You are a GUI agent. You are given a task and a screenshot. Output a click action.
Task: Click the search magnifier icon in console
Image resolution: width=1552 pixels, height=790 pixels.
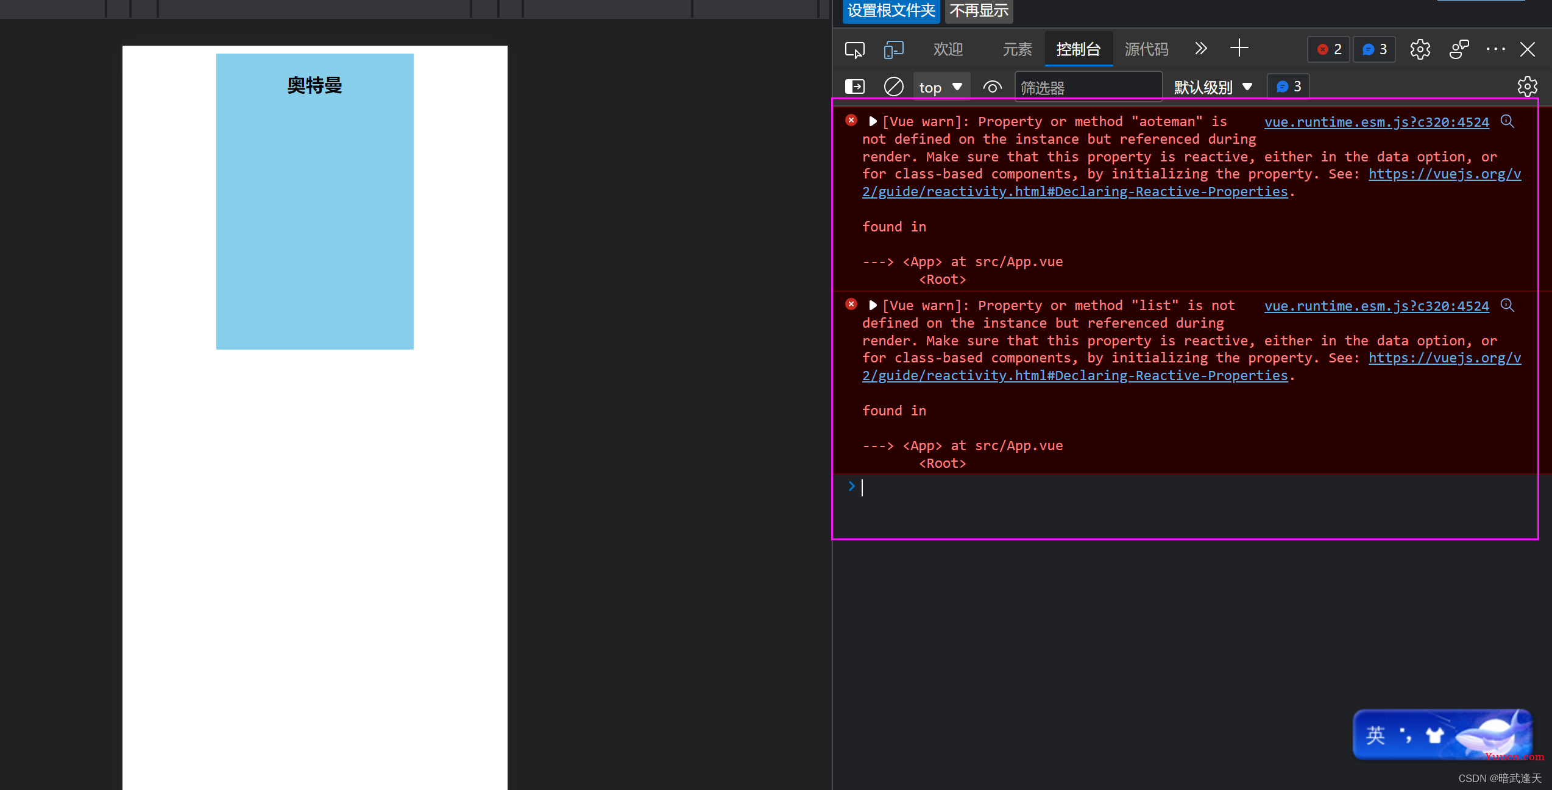[1510, 121]
